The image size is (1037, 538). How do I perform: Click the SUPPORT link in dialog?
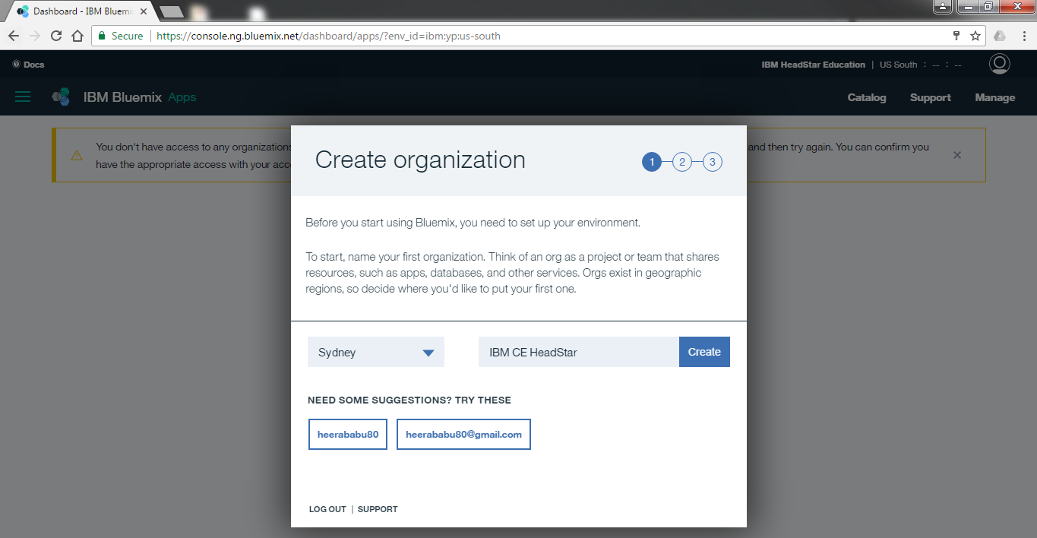[378, 509]
